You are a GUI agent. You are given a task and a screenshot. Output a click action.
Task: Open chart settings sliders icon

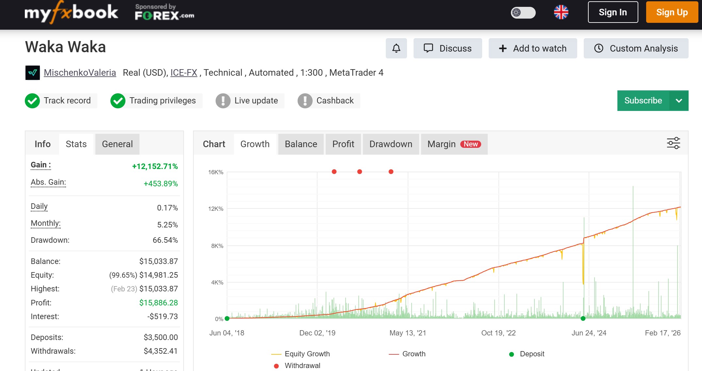673,143
